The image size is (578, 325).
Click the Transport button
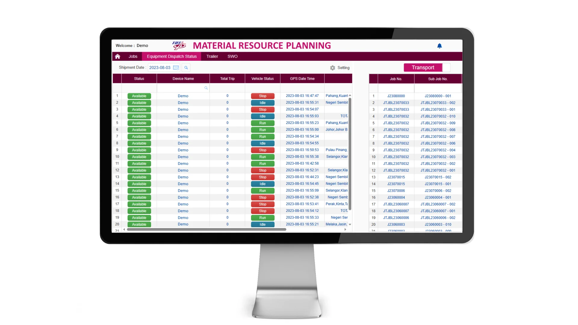423,67
